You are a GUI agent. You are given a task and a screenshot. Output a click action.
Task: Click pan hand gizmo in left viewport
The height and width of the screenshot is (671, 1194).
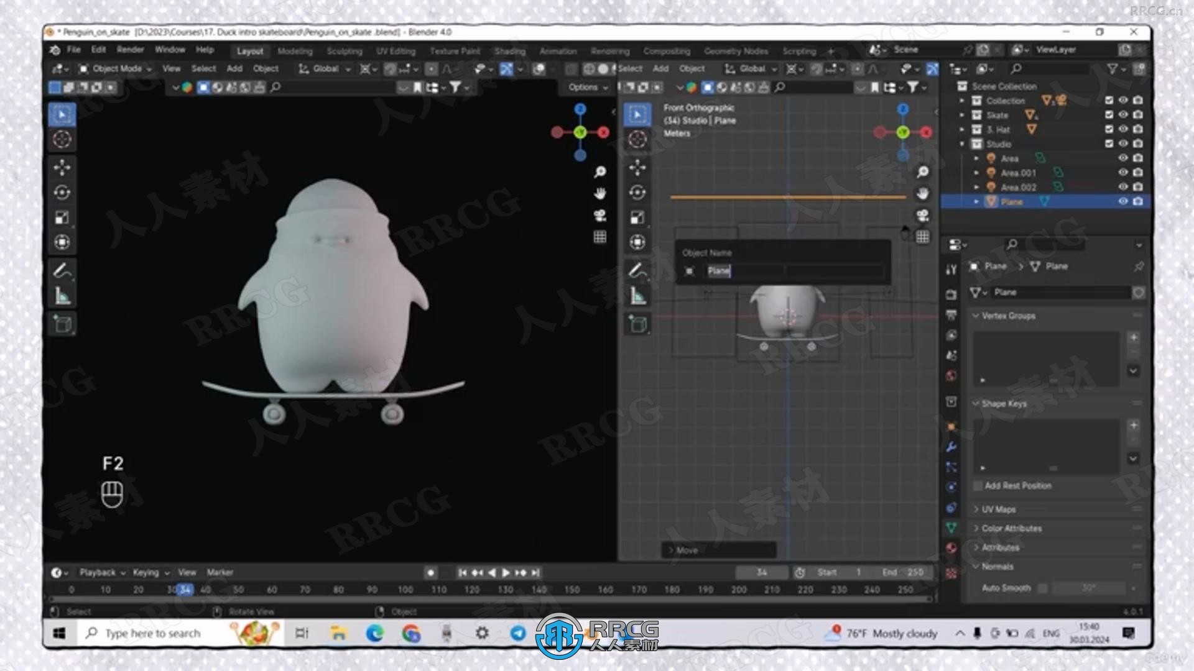599,194
